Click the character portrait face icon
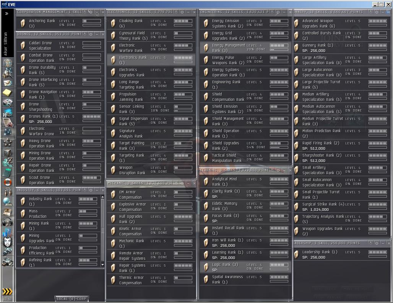Image resolution: width=393 pixels, height=303 pixels. (x=8, y=241)
